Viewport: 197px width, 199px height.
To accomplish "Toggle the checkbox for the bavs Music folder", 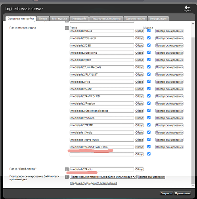I will [x=149, y=139].
